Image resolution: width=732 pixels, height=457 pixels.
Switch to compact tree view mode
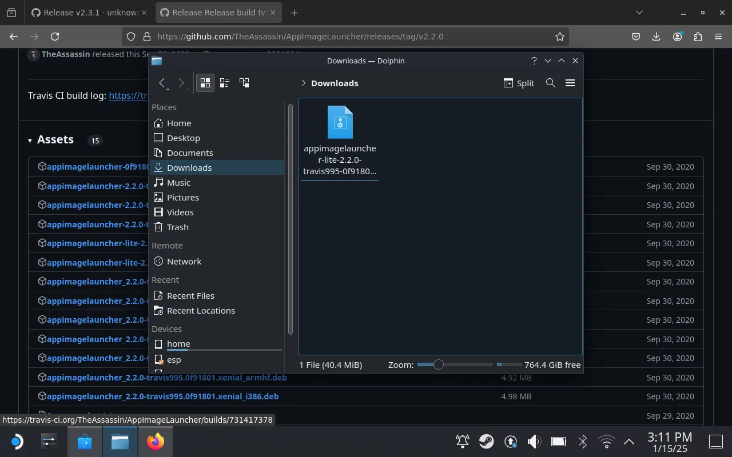click(244, 82)
